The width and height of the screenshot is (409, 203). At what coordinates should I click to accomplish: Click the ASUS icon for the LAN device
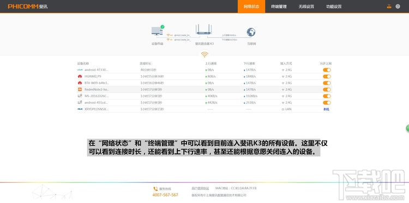[x=80, y=109]
